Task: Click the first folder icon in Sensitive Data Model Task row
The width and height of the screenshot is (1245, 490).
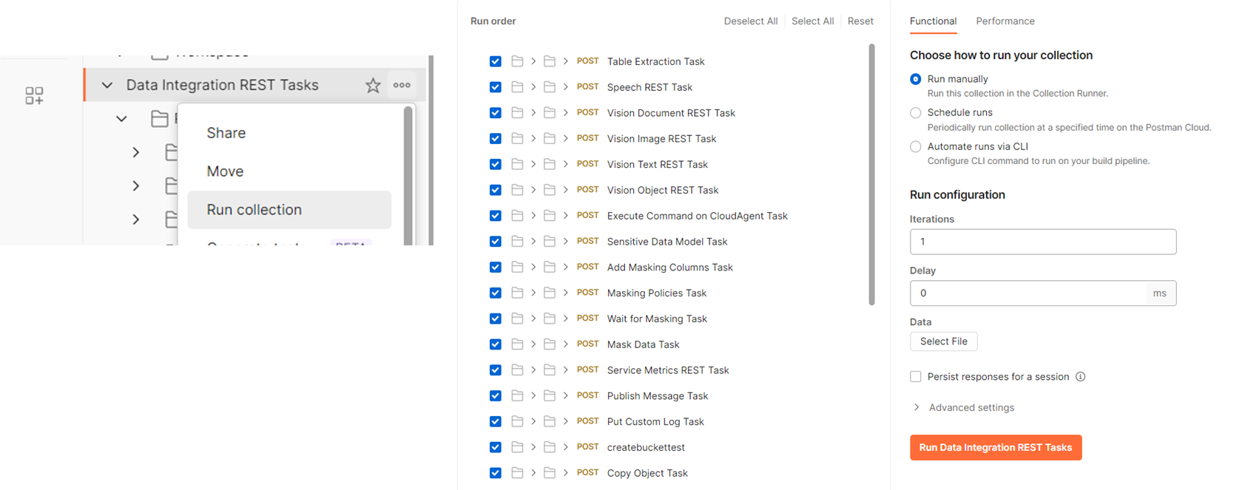Action: [517, 242]
